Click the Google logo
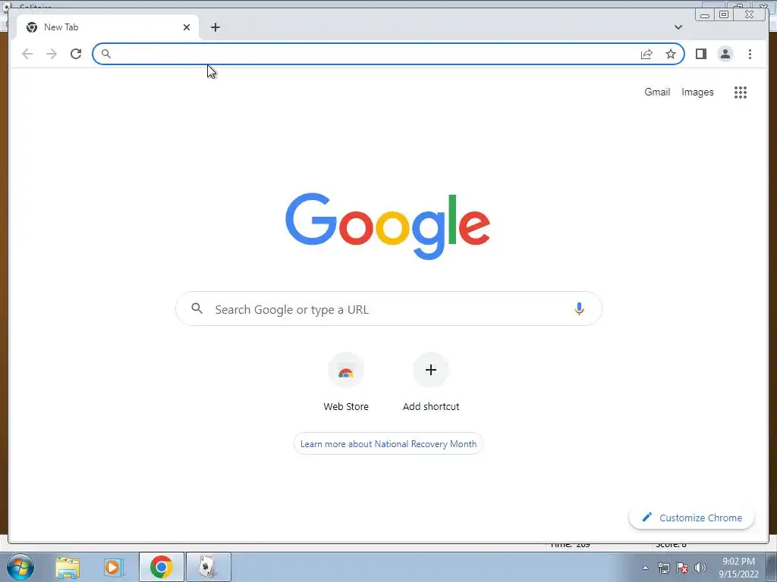Image resolution: width=777 pixels, height=582 pixels. [388, 226]
